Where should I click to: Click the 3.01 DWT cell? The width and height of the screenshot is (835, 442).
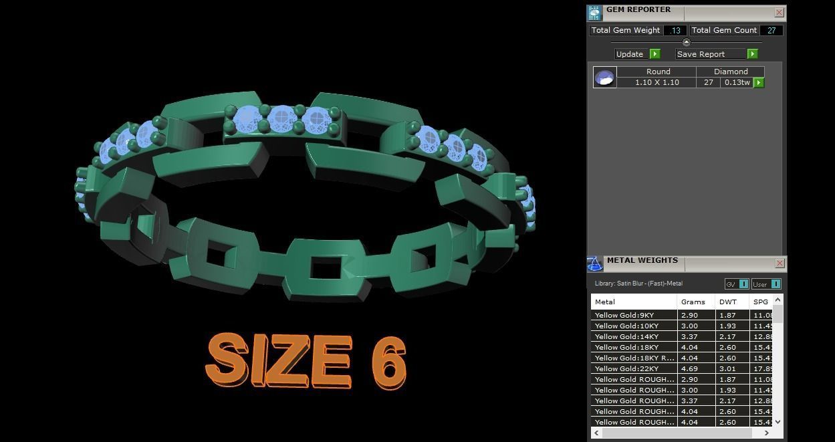pyautogui.click(x=732, y=368)
